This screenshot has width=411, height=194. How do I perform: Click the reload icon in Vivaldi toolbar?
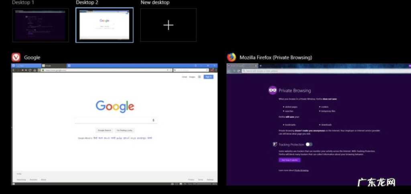(x=30, y=70)
